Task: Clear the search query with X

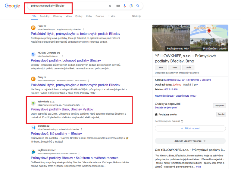Action: 110,6
